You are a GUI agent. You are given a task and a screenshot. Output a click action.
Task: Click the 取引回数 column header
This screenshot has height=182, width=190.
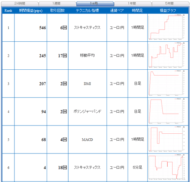pyautogui.click(x=57, y=10)
